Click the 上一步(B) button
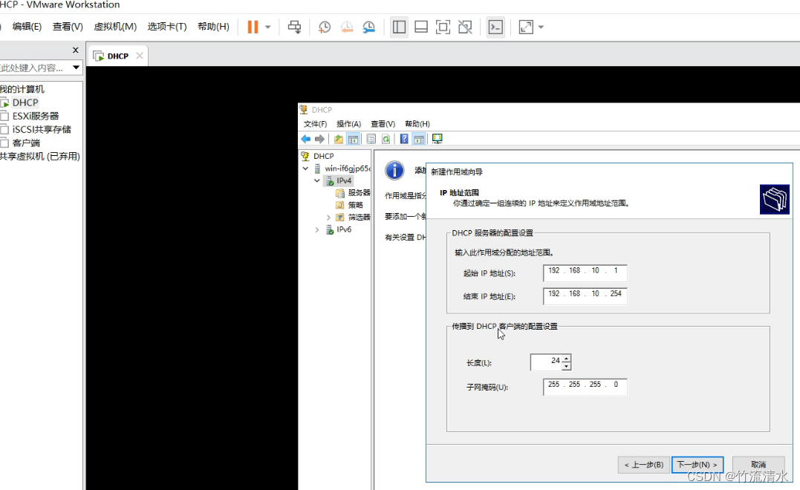The width and height of the screenshot is (800, 490). (x=643, y=465)
